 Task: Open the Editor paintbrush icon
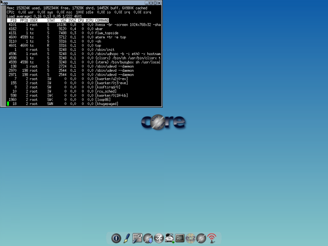126,238
